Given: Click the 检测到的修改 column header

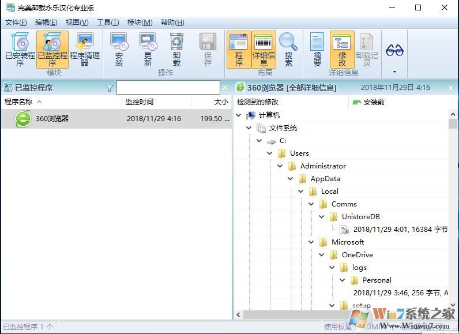Looking at the screenshot, I should click(291, 102).
